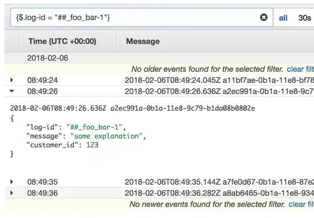The height and width of the screenshot is (218, 314).
Task: Click the Message column header
Action: click(143, 41)
